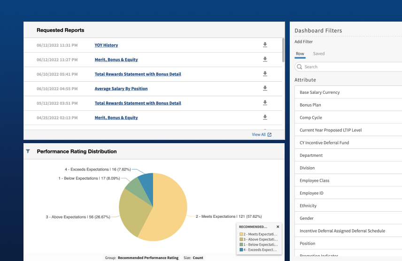The image size is (402, 261).
Task: Select the Row filters tab
Action: [300, 54]
